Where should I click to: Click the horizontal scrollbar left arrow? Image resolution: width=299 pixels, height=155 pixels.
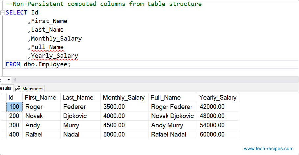pos(15,79)
